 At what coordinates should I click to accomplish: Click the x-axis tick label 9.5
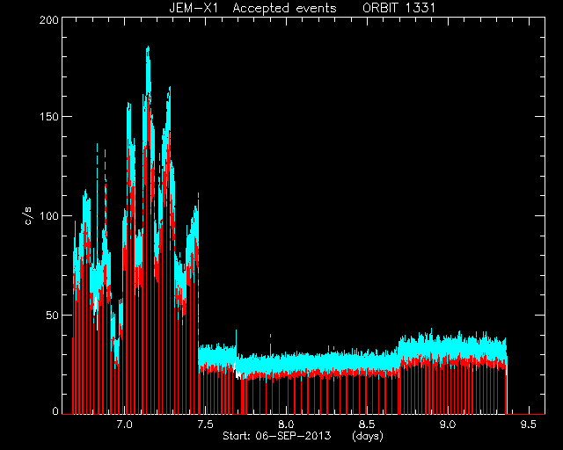coord(528,425)
